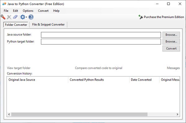Open the File menu
The height and width of the screenshot is (123, 186).
pyautogui.click(x=6, y=11)
